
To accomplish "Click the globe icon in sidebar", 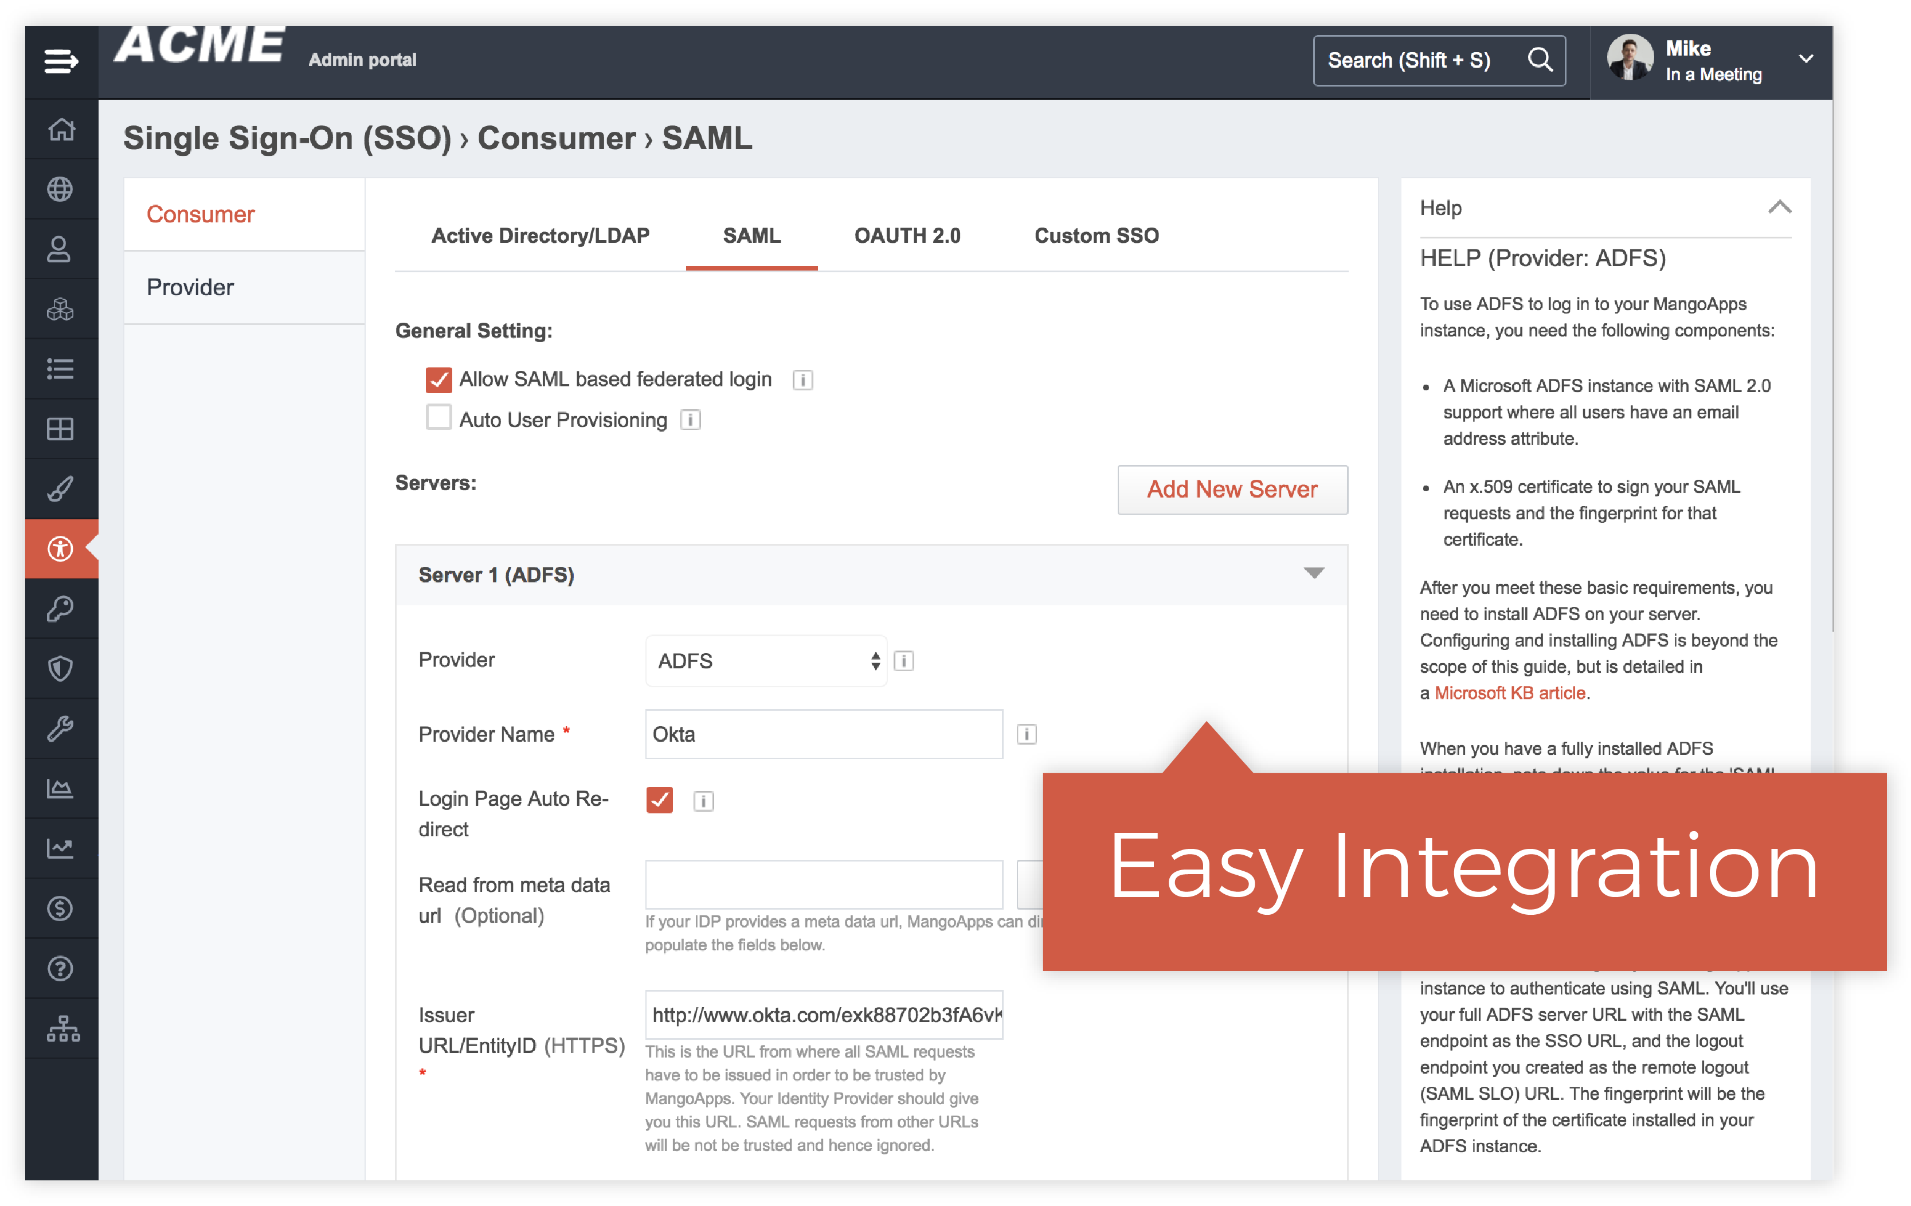I will [x=61, y=190].
